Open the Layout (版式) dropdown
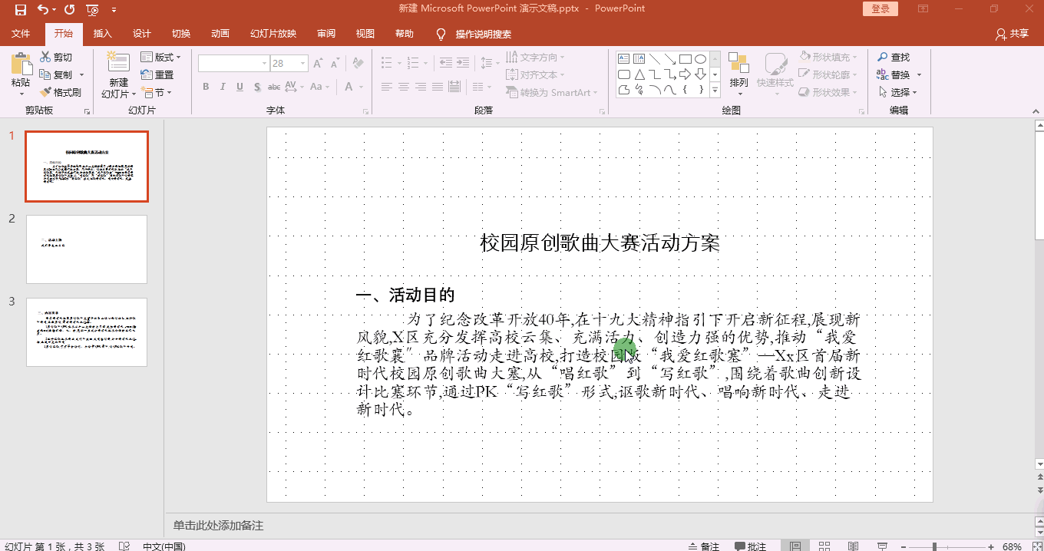Viewport: 1044px width, 551px height. (x=161, y=58)
